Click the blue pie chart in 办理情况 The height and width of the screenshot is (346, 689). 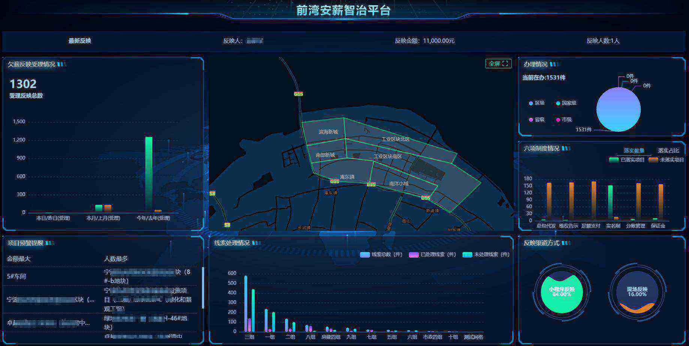pos(618,109)
